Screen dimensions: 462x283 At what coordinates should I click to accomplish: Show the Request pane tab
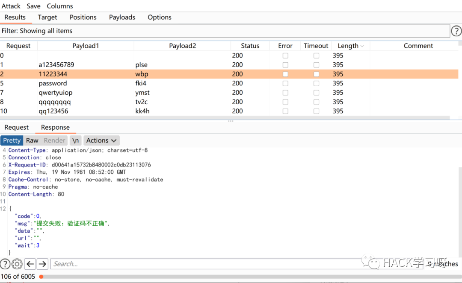pos(17,127)
